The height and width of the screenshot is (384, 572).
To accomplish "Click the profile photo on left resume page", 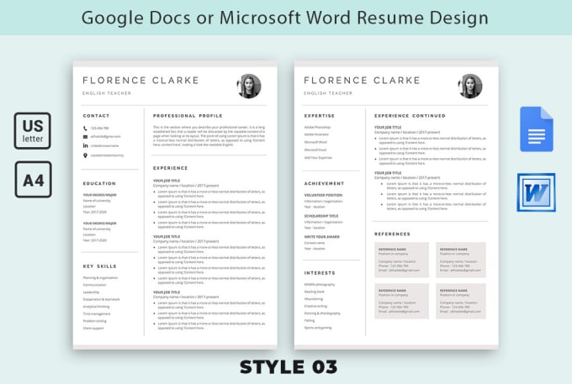I will point(249,86).
